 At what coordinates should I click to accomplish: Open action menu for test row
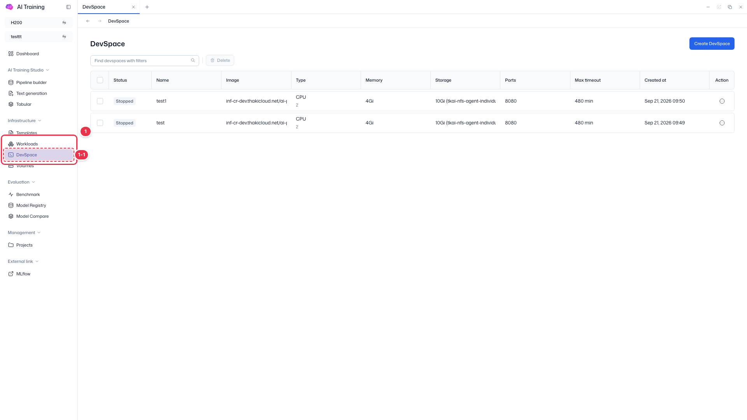[x=722, y=123]
